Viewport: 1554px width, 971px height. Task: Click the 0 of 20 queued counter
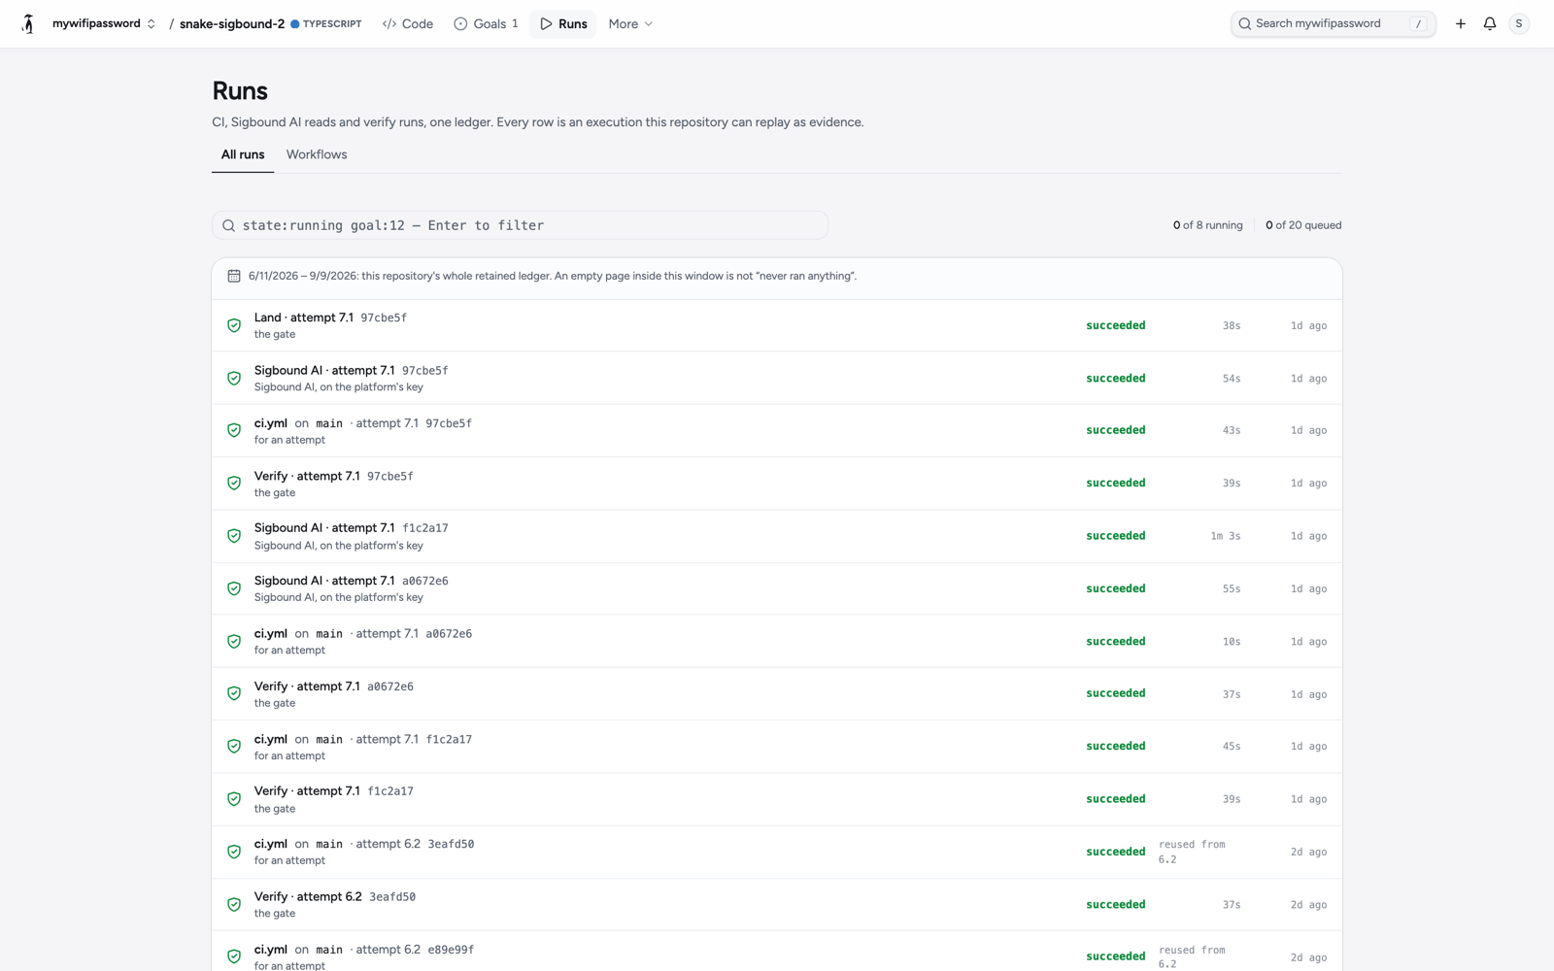point(1303,225)
